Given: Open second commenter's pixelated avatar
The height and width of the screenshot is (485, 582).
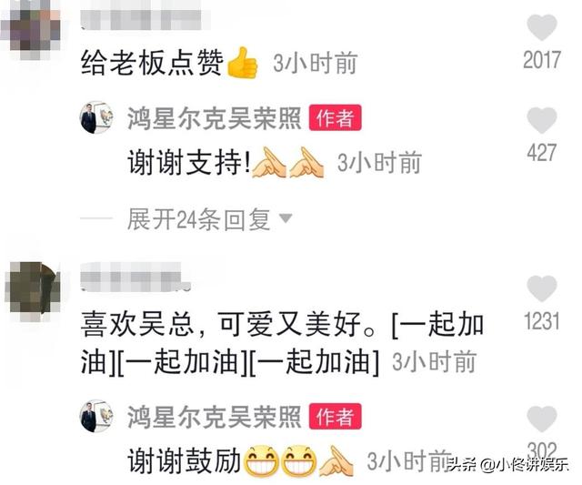Looking at the screenshot, I should [33, 291].
